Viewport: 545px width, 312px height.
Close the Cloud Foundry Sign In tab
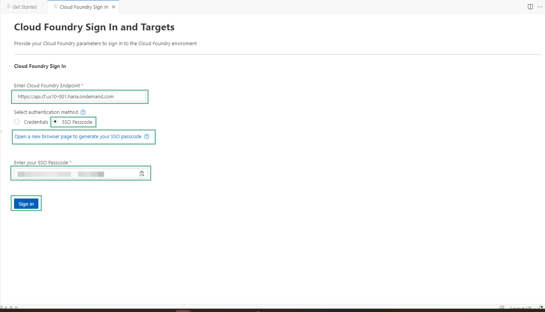coord(114,7)
